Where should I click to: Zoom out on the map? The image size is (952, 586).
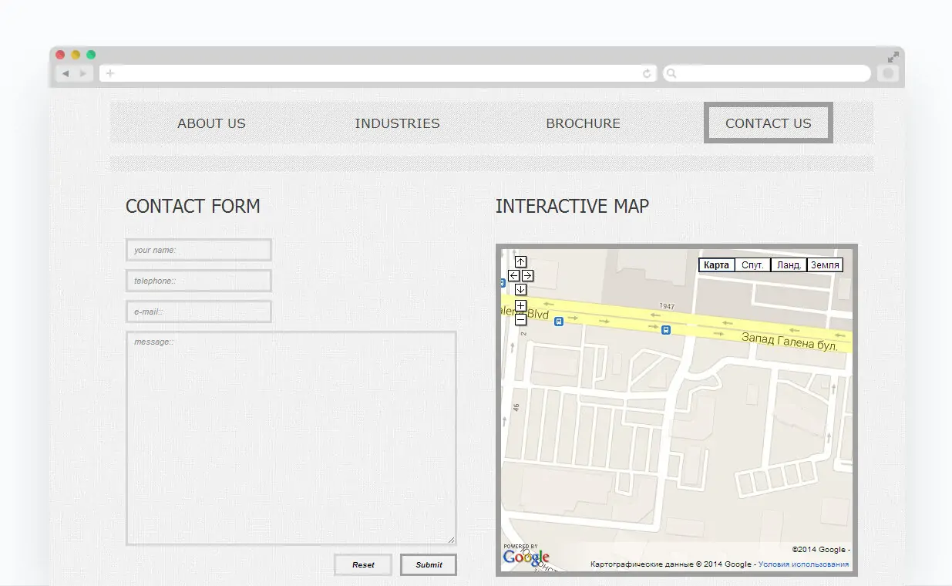(520, 319)
